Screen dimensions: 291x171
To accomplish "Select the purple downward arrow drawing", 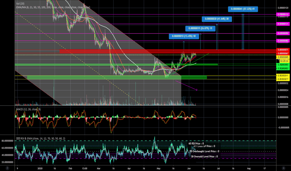I will (186, 85).
